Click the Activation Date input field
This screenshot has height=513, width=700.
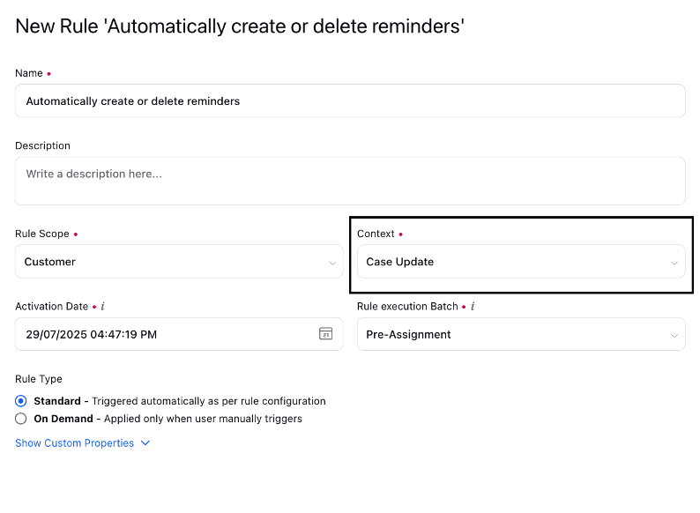(x=179, y=334)
